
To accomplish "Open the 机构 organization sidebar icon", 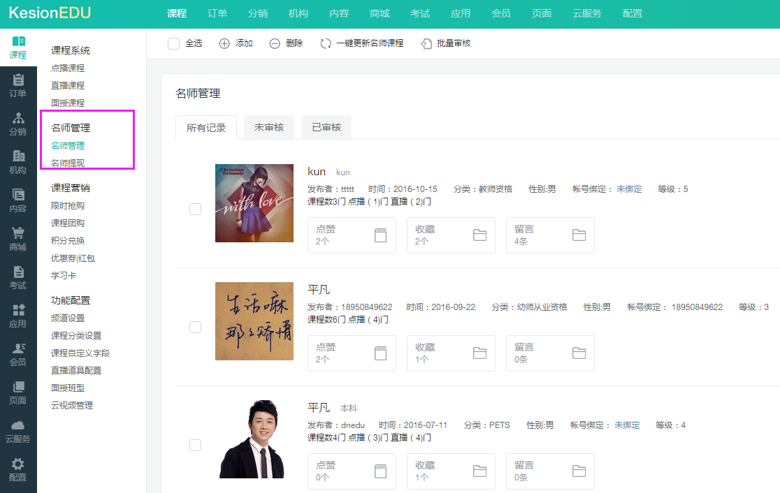I will [x=18, y=162].
